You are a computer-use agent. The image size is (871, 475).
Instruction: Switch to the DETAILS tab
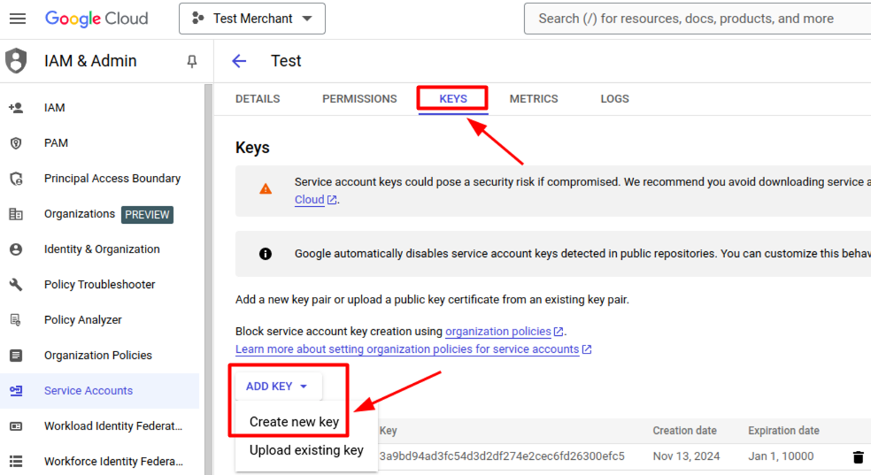tap(258, 99)
